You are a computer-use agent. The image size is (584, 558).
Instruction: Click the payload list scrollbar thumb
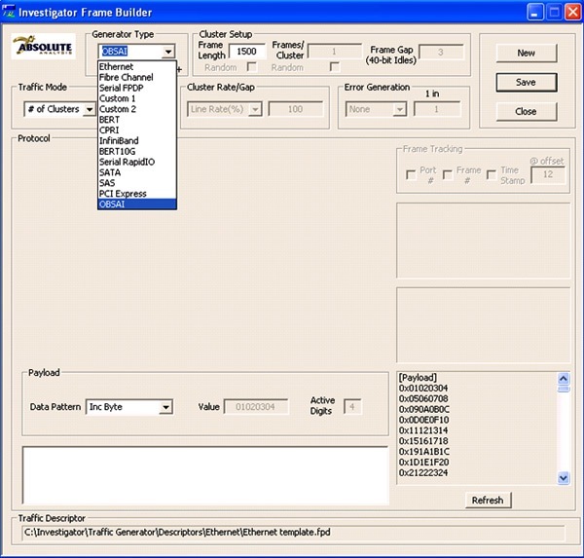(564, 389)
